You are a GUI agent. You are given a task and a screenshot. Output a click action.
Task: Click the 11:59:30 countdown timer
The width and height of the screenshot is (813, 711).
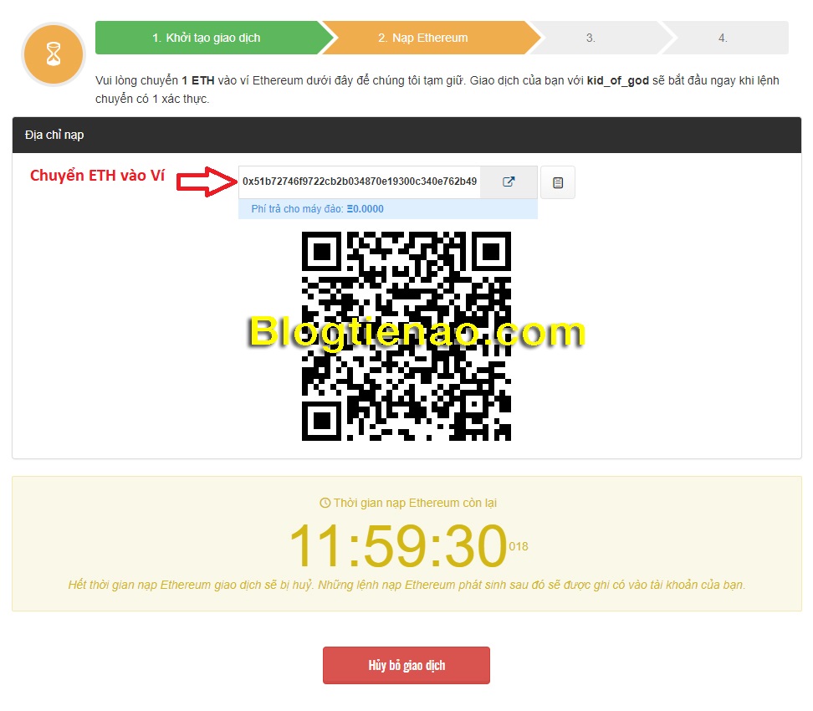[x=398, y=545]
